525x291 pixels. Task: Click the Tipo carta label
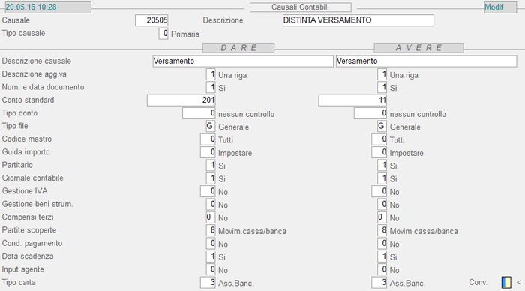(19, 282)
